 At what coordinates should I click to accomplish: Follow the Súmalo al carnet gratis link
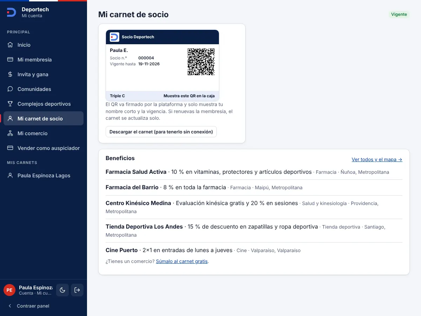(182, 262)
